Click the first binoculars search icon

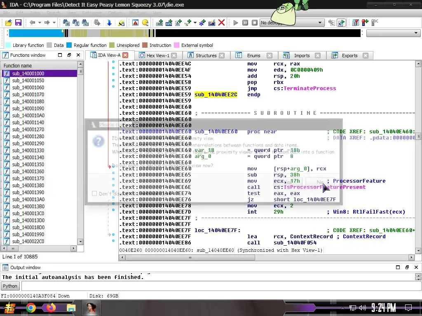[66, 23]
